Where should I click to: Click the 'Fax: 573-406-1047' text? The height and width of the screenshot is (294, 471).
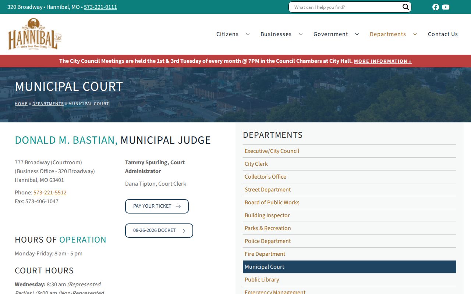(36, 201)
